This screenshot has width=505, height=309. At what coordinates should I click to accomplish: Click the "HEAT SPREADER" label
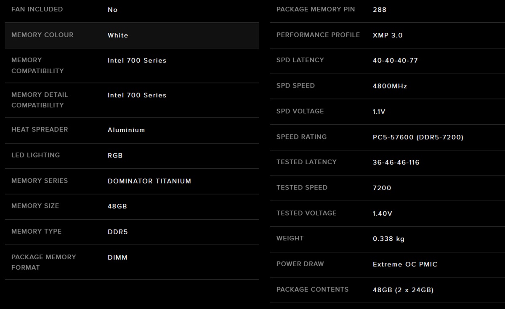point(40,130)
